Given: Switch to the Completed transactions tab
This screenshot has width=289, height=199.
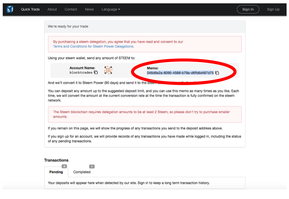Looking at the screenshot, I should click(x=82, y=172).
